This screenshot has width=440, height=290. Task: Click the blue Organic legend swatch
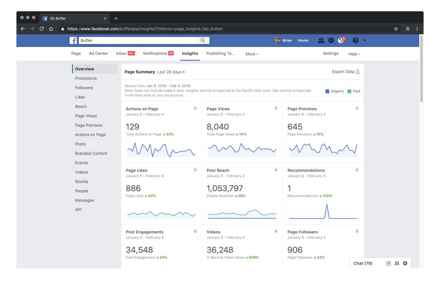[x=327, y=91]
